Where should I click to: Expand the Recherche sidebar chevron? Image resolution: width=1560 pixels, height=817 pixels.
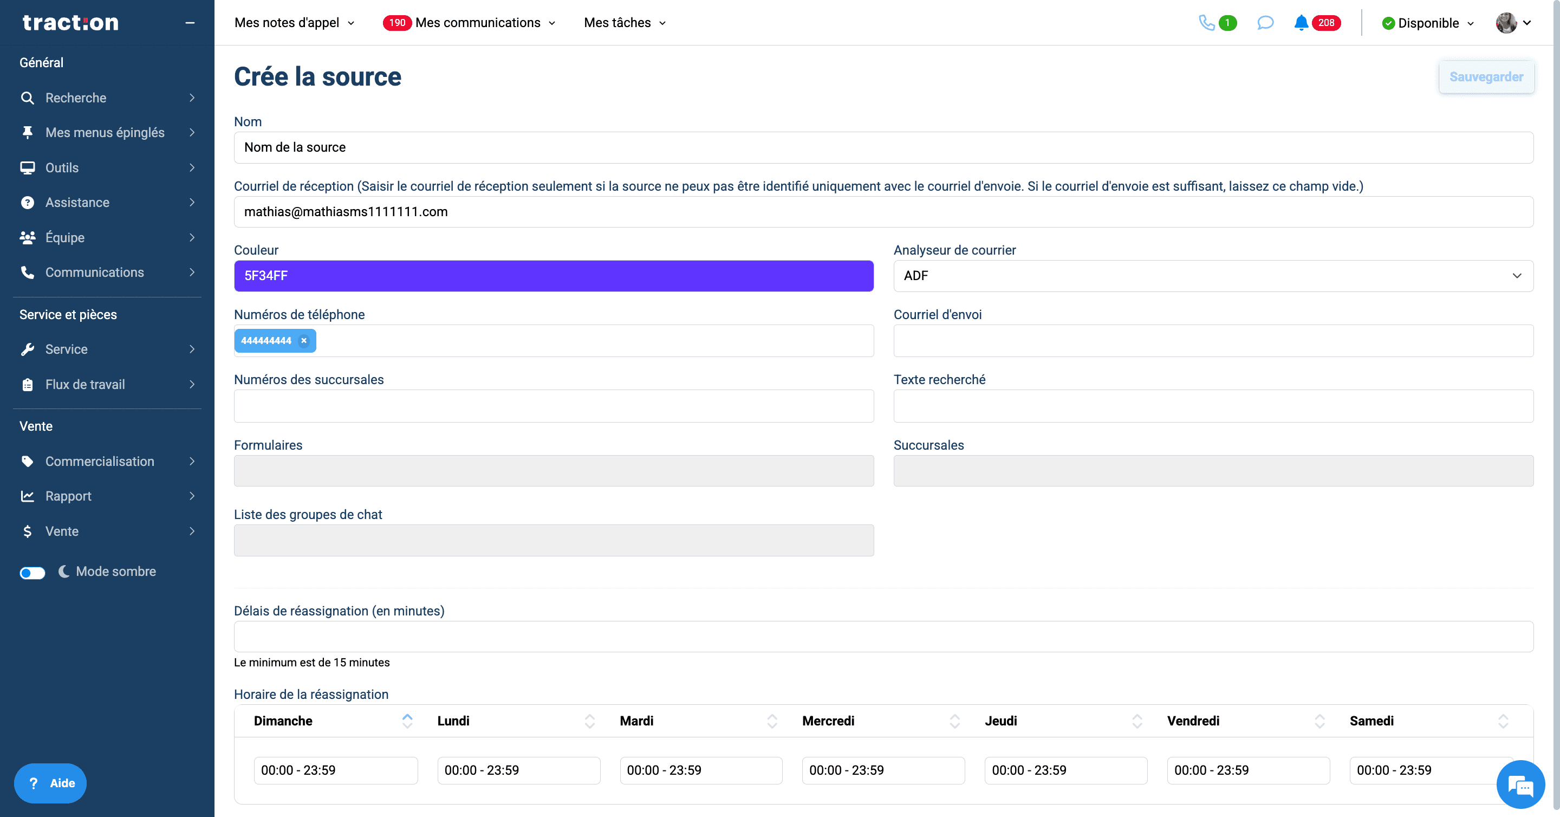[192, 98]
